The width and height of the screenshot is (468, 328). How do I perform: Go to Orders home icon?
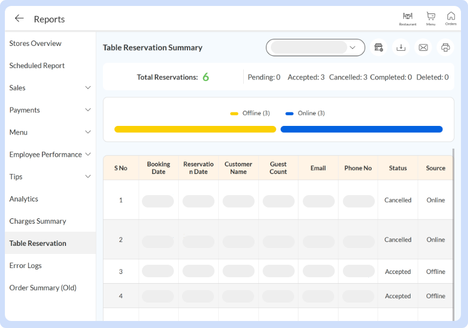451,18
